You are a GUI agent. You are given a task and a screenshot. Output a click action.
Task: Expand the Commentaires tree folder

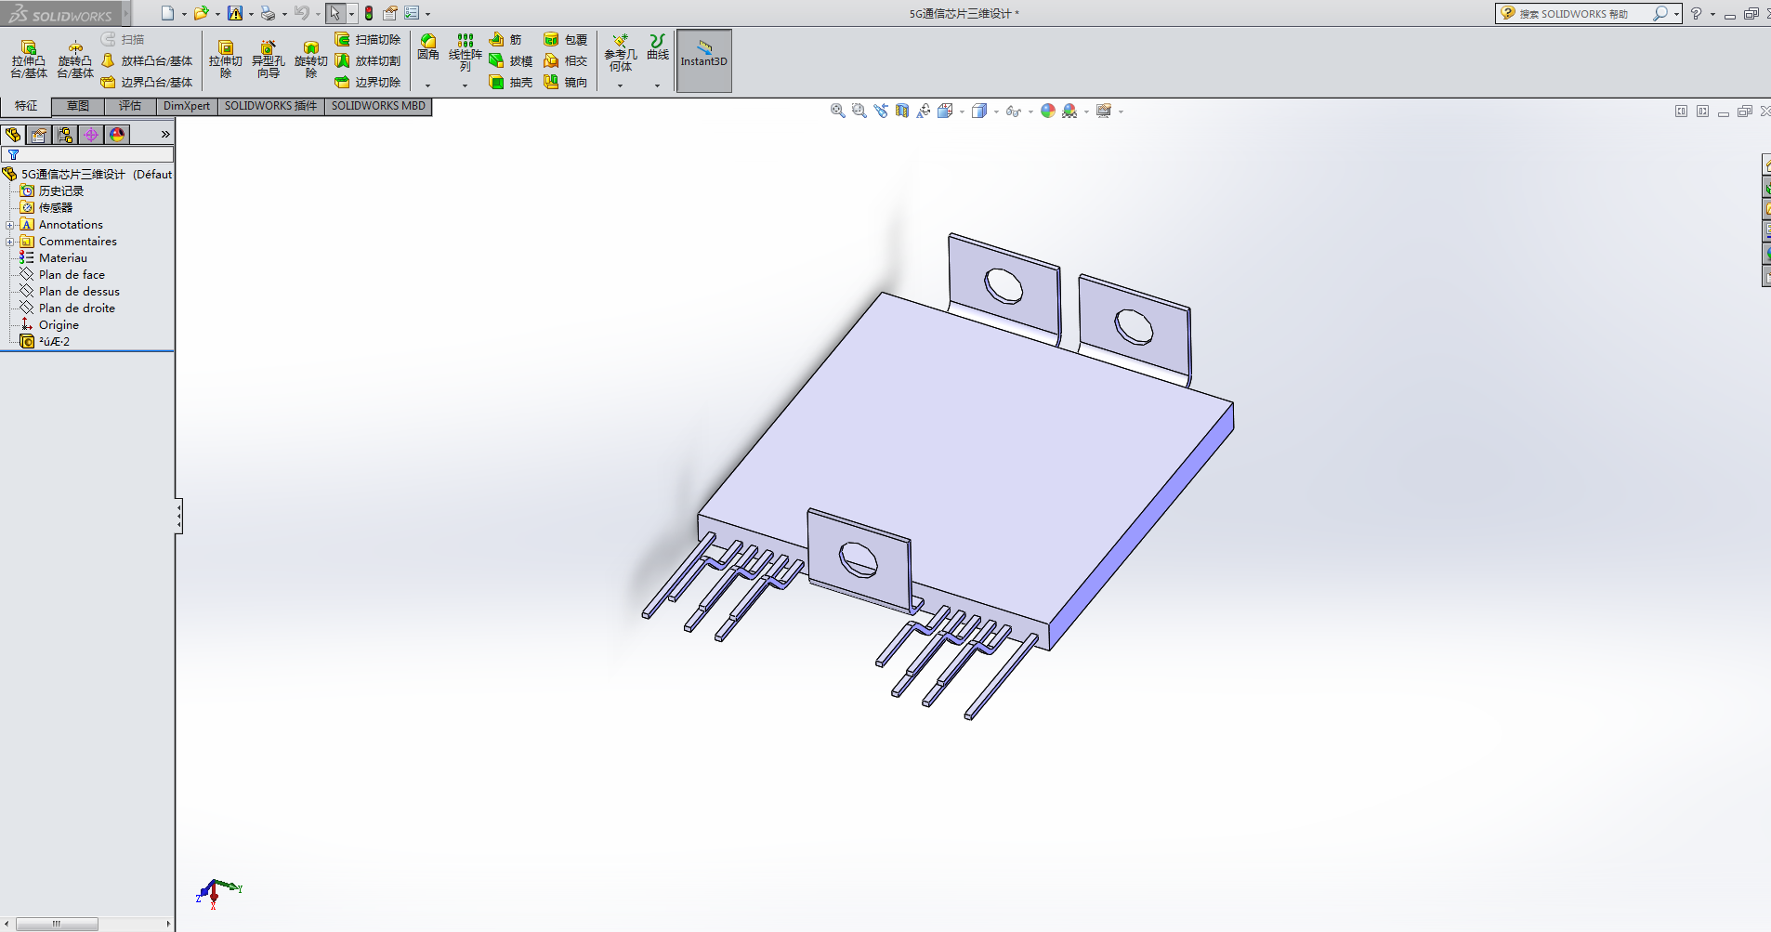pos(10,242)
